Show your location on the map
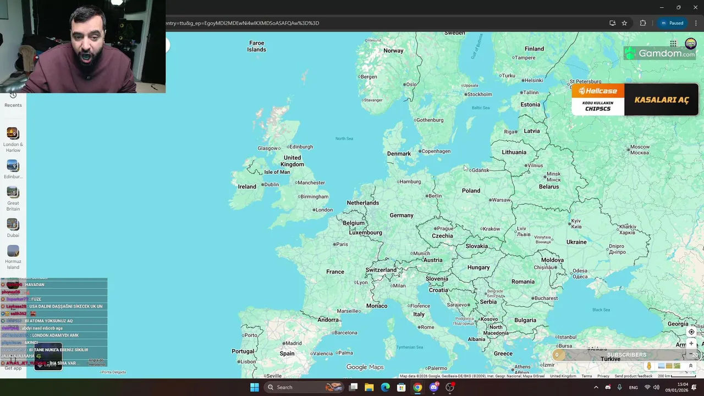 pyautogui.click(x=691, y=332)
